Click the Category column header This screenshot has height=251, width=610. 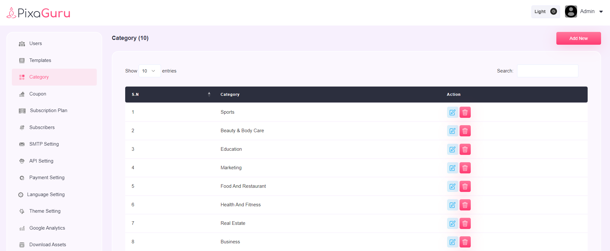click(230, 95)
